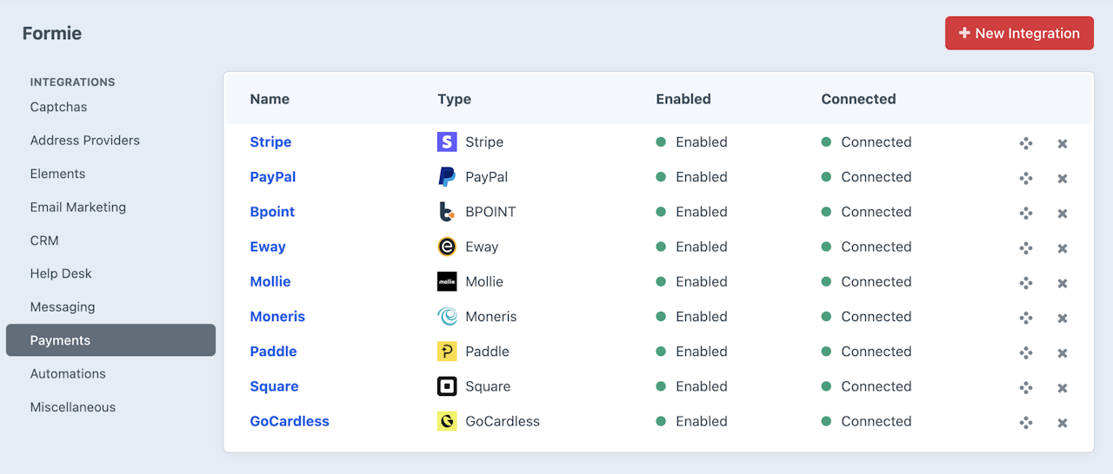1113x474 pixels.
Task: Open the Moneris integration link
Action: (x=277, y=316)
